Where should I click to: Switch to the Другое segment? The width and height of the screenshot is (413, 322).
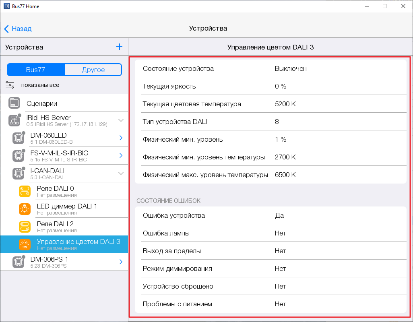point(93,70)
